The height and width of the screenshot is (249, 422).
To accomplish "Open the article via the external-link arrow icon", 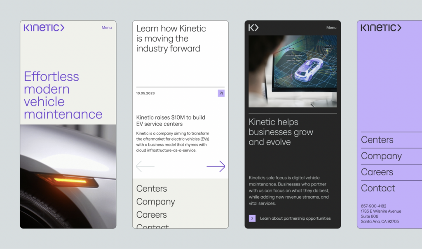I will click(221, 93).
